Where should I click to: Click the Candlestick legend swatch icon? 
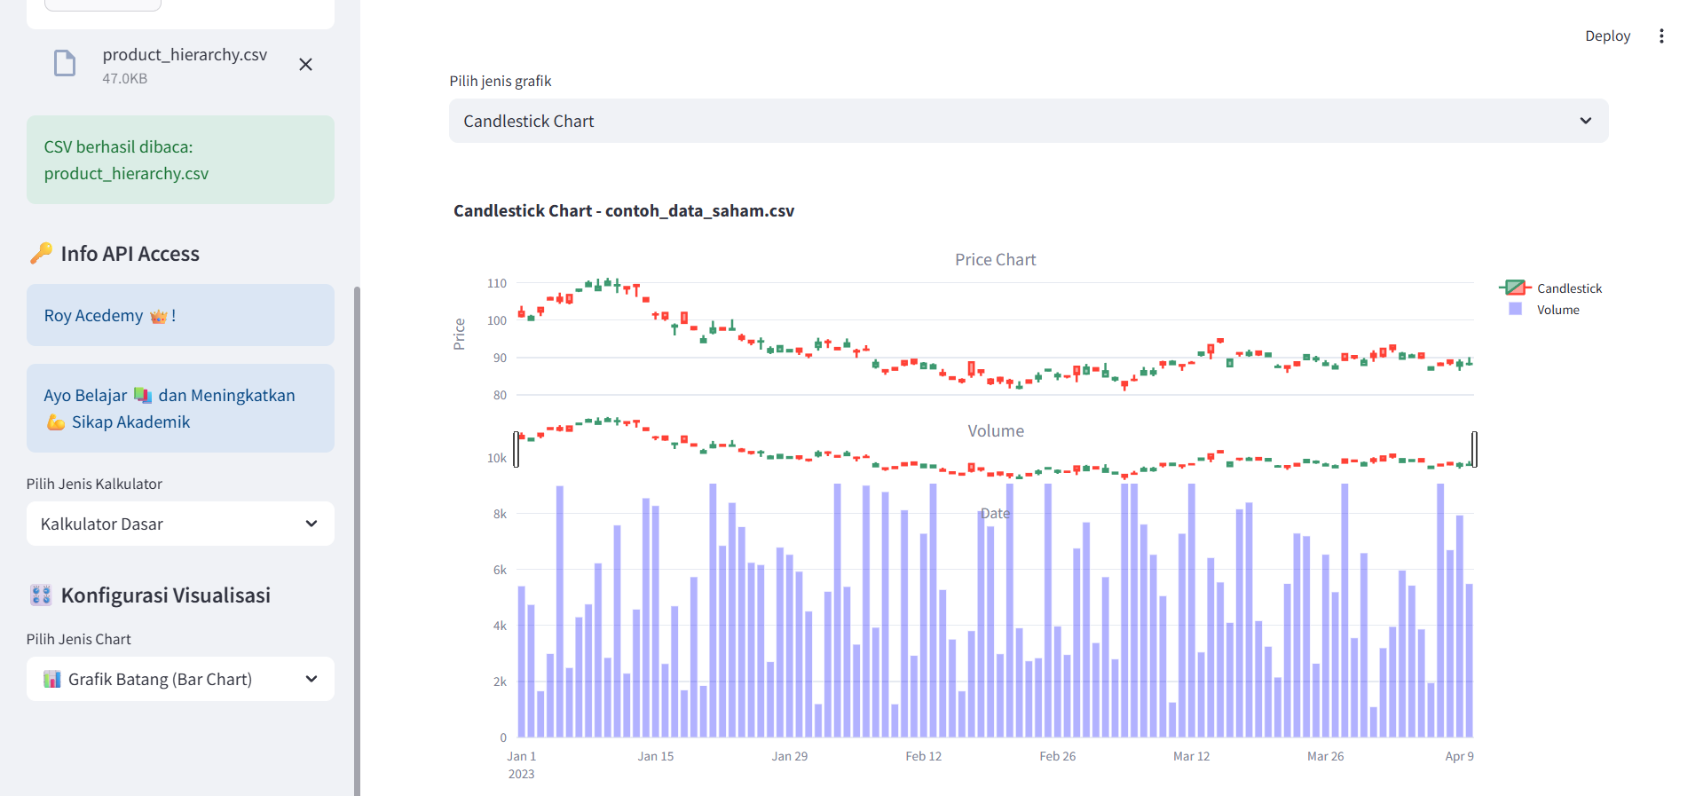1515,288
